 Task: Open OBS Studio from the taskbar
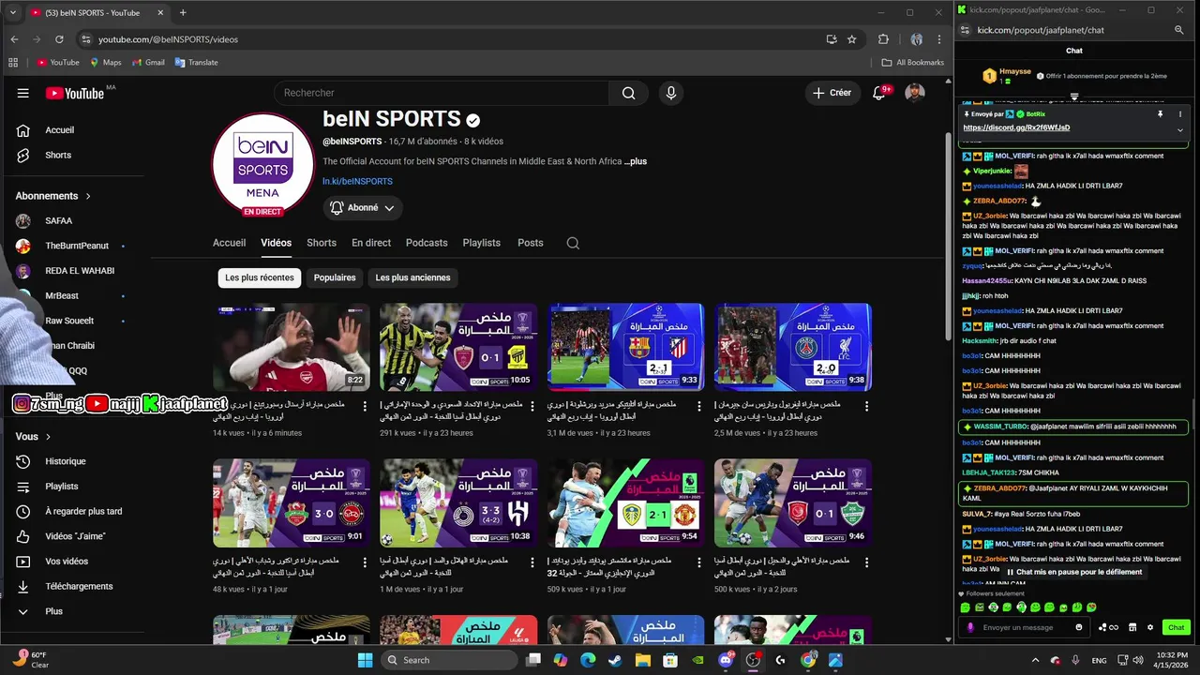tap(753, 660)
